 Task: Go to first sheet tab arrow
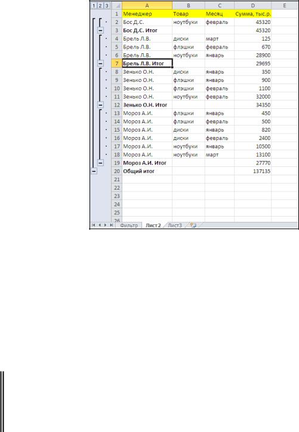pyautogui.click(x=93, y=226)
